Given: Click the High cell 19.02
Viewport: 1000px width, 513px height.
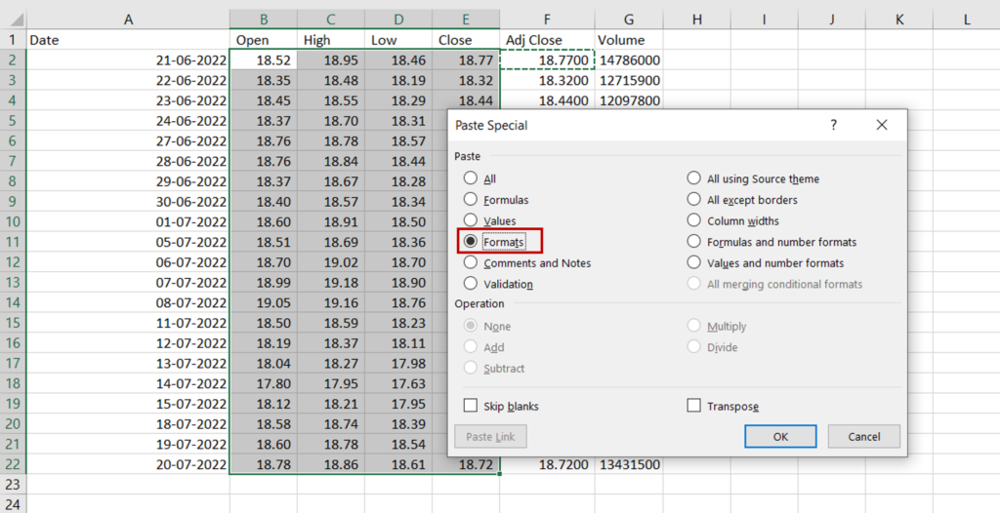Looking at the screenshot, I should click(331, 262).
